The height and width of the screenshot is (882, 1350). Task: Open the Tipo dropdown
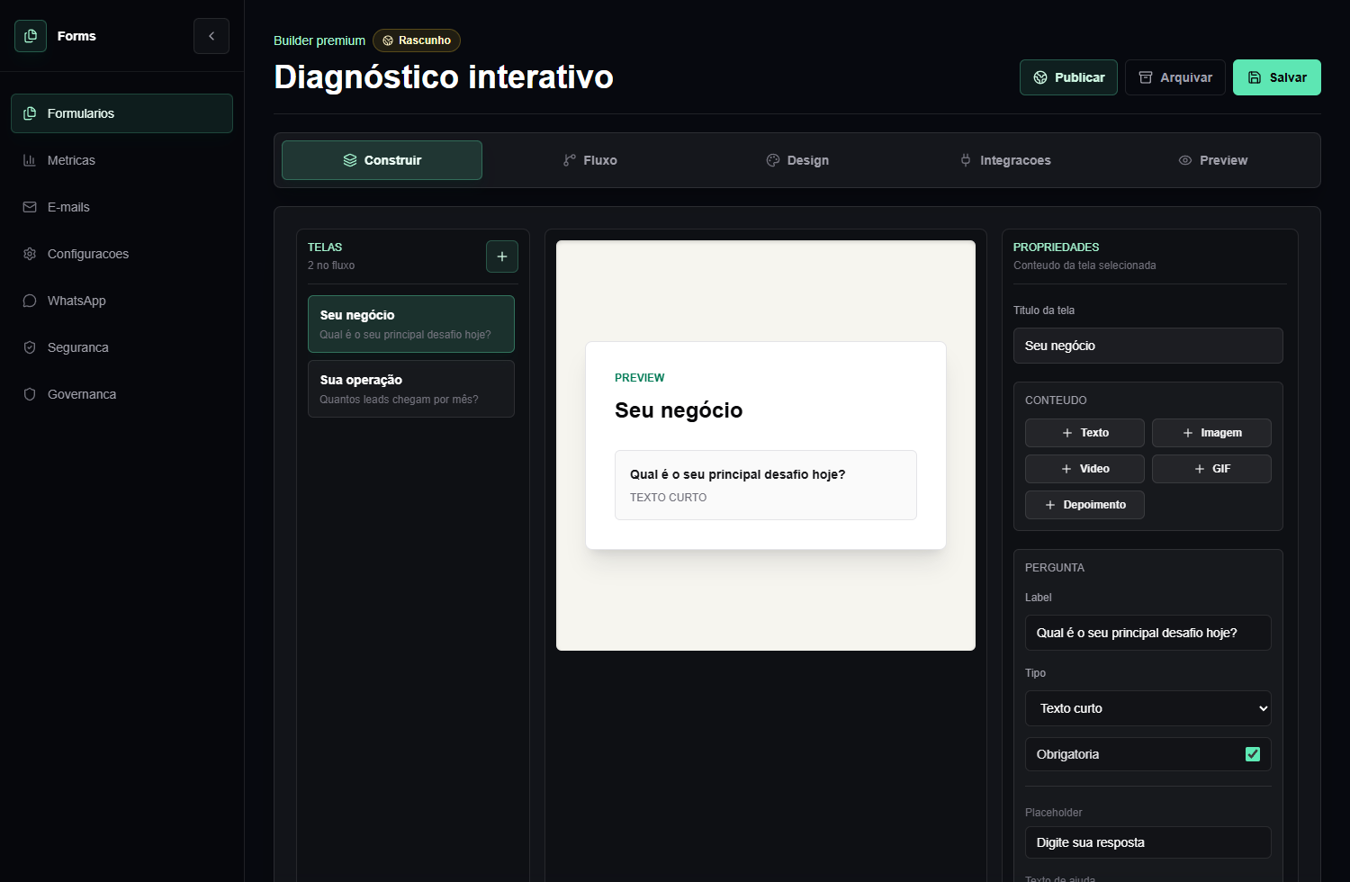pyautogui.click(x=1148, y=708)
